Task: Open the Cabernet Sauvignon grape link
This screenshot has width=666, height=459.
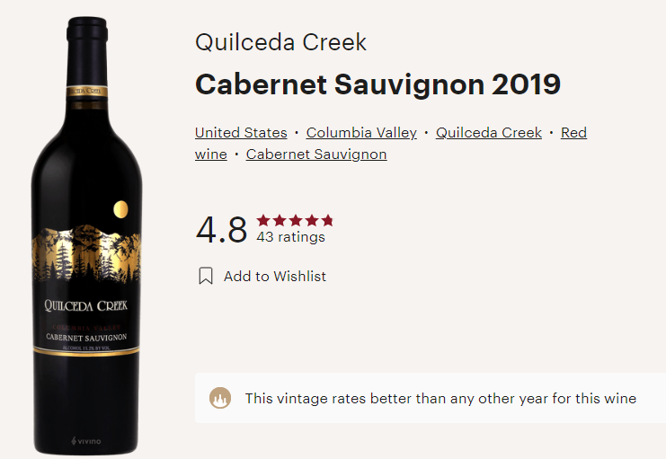Action: [316, 154]
